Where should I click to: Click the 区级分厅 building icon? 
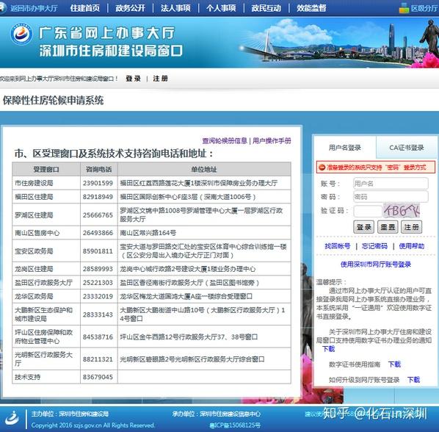404,8
